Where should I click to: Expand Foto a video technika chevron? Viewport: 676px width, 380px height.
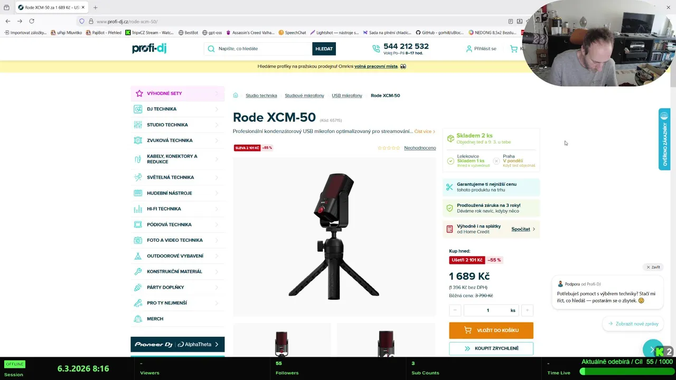point(217,240)
